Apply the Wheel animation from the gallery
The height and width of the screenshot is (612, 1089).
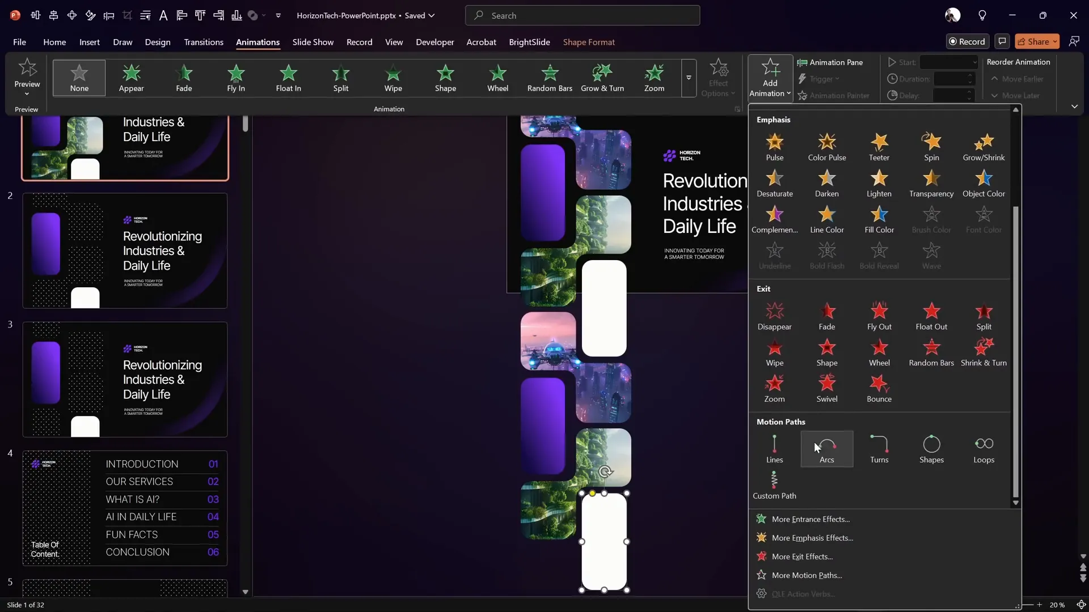click(498, 78)
